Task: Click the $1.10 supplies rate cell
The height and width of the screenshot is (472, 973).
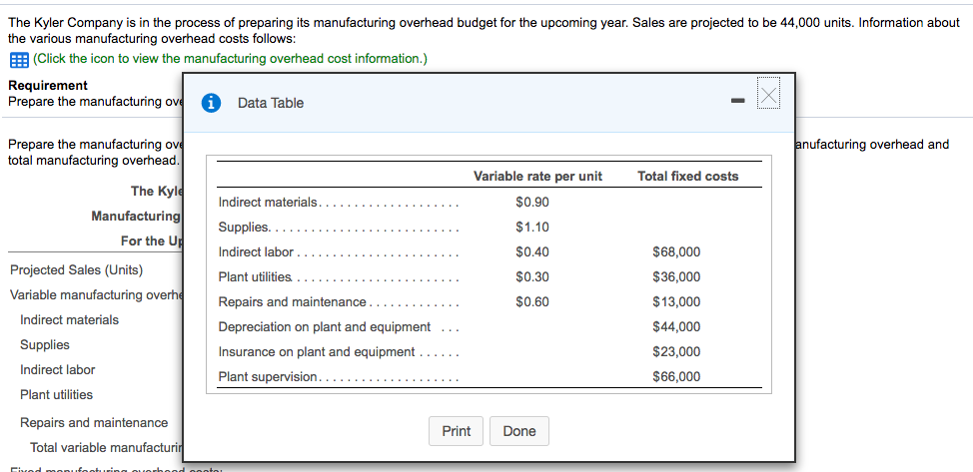Action: click(532, 227)
